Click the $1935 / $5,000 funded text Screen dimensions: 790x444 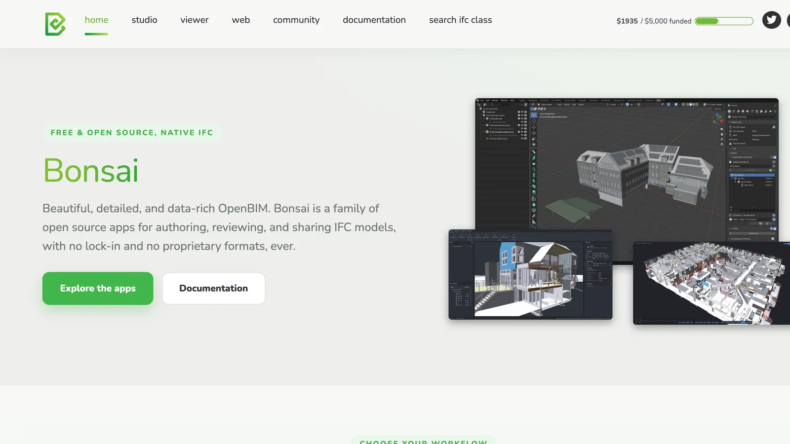(x=654, y=21)
